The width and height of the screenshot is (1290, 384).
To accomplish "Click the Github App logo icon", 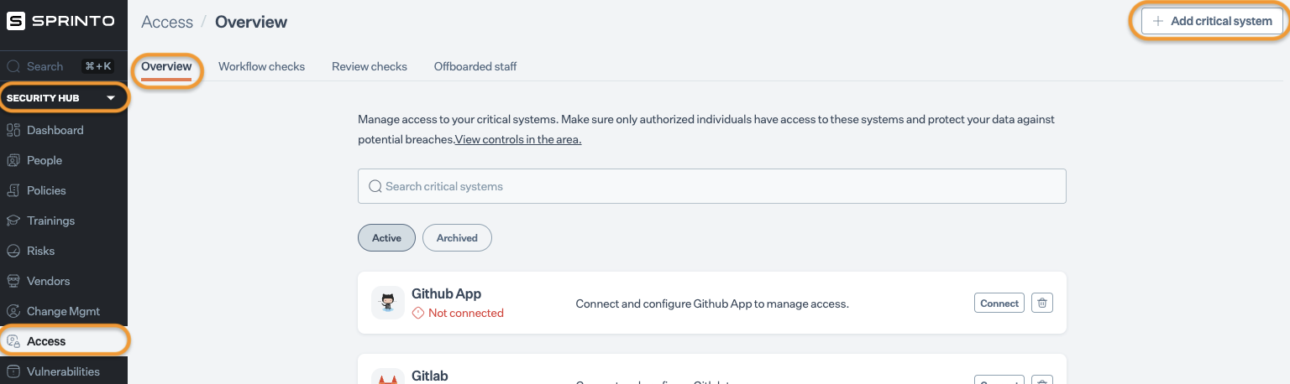I will coord(388,303).
